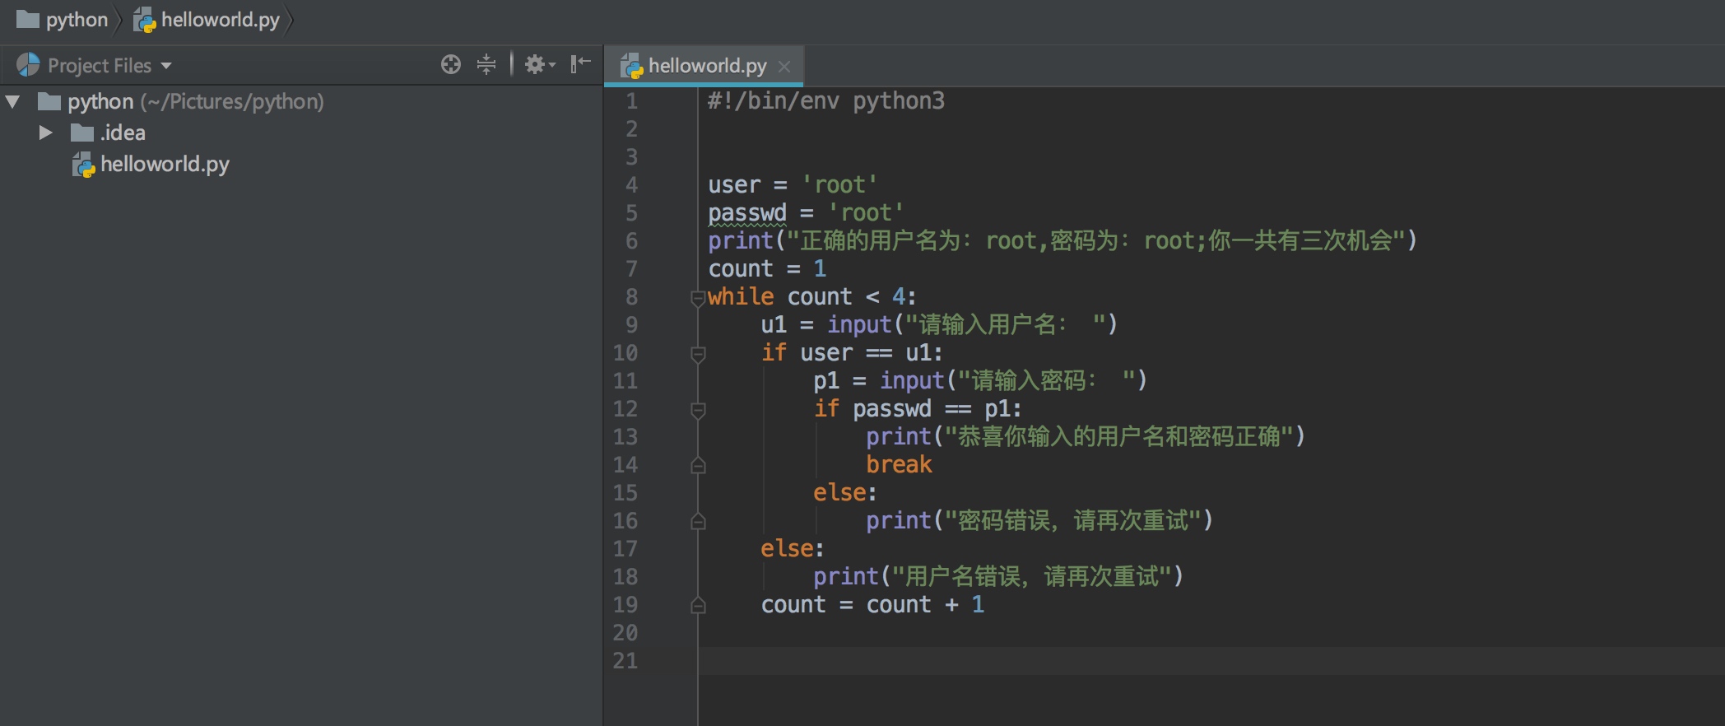The height and width of the screenshot is (726, 1725).
Task: Close the helloworld.py editor tab
Action: (x=784, y=66)
